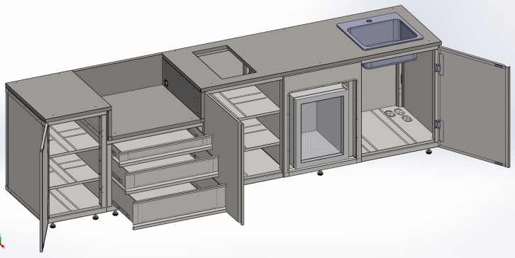Select the top pulled-out drawer

162,146
